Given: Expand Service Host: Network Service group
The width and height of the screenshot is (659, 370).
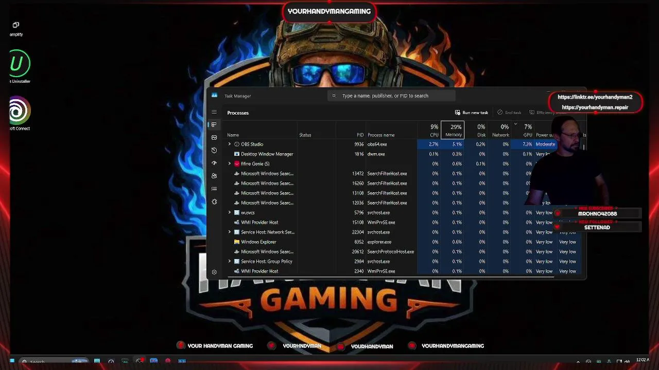Looking at the screenshot, I should [x=230, y=232].
